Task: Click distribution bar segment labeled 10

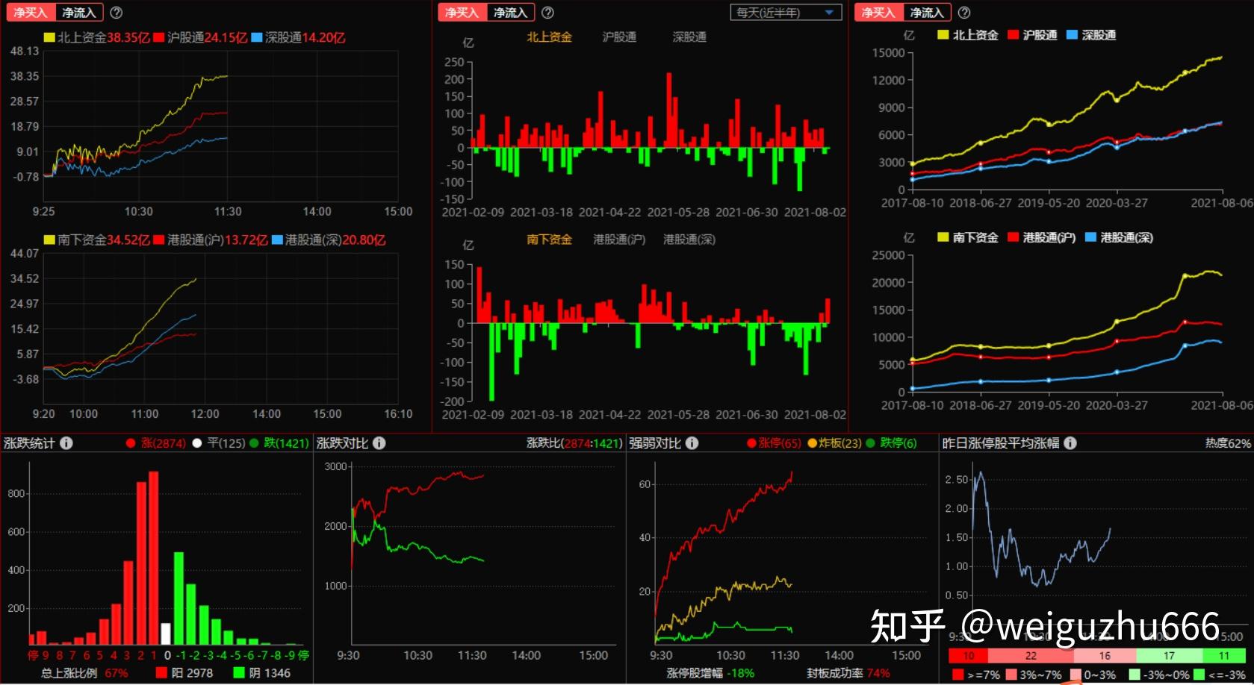Action: pyautogui.click(x=969, y=656)
